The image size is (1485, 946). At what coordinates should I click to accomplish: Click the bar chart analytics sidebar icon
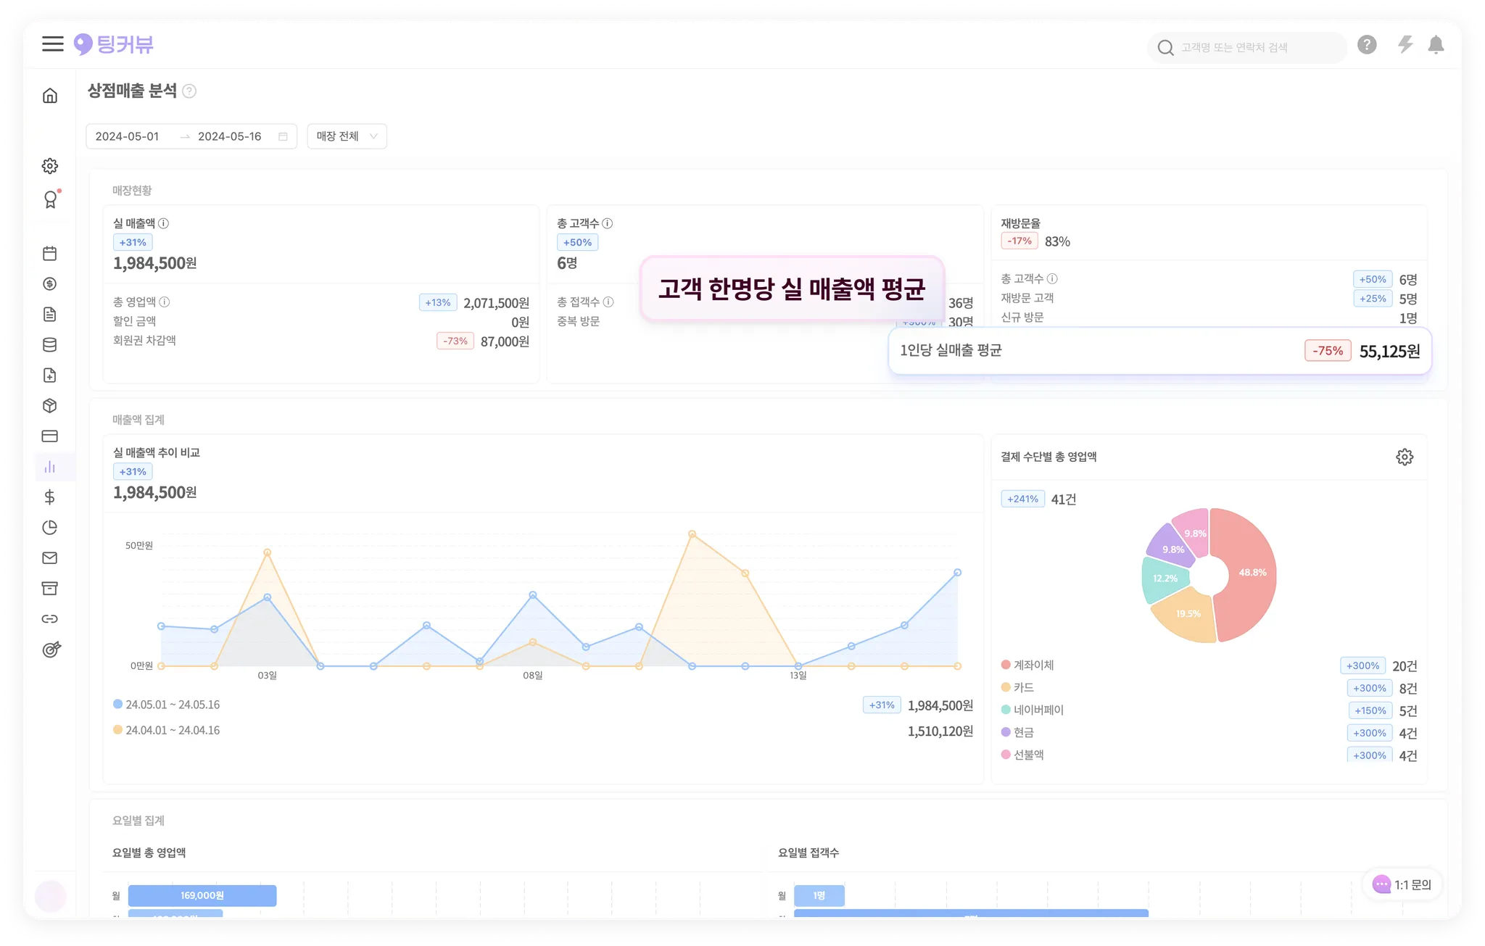(x=50, y=467)
